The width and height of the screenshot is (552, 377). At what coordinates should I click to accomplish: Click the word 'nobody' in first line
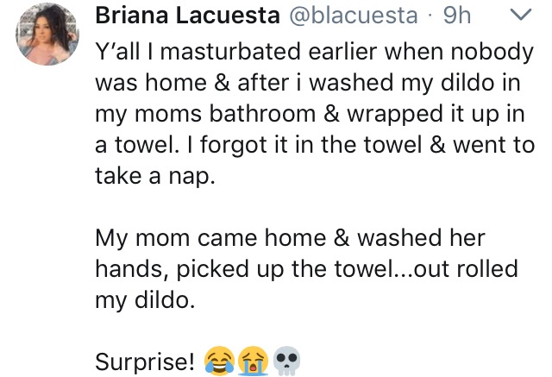click(492, 52)
